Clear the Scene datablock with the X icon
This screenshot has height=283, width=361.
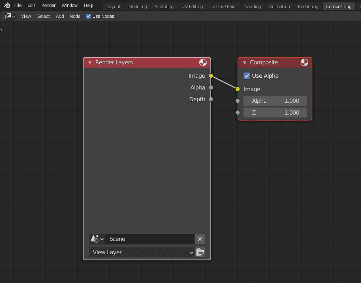coord(200,239)
